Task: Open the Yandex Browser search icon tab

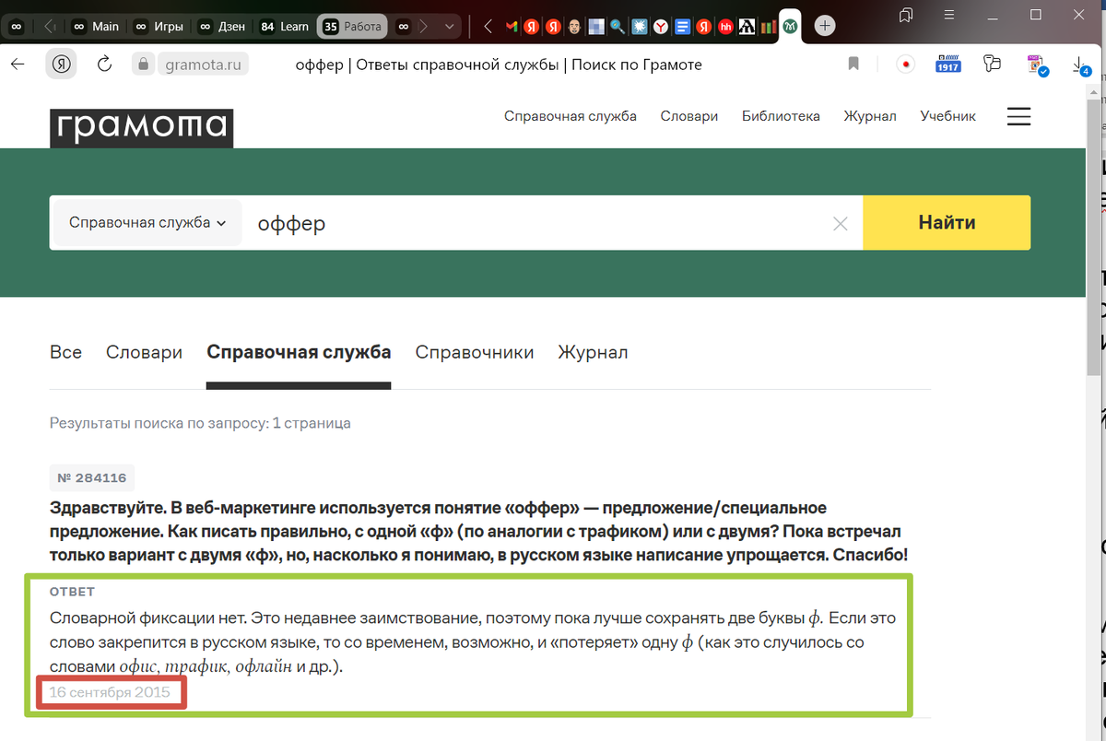Action: pyautogui.click(x=618, y=27)
